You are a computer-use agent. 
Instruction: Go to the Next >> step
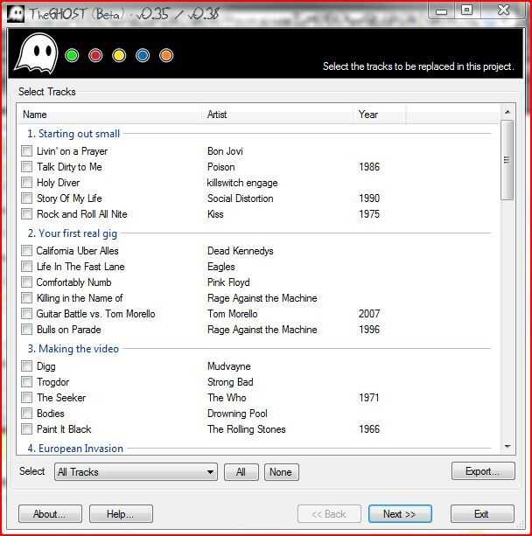pyautogui.click(x=400, y=514)
